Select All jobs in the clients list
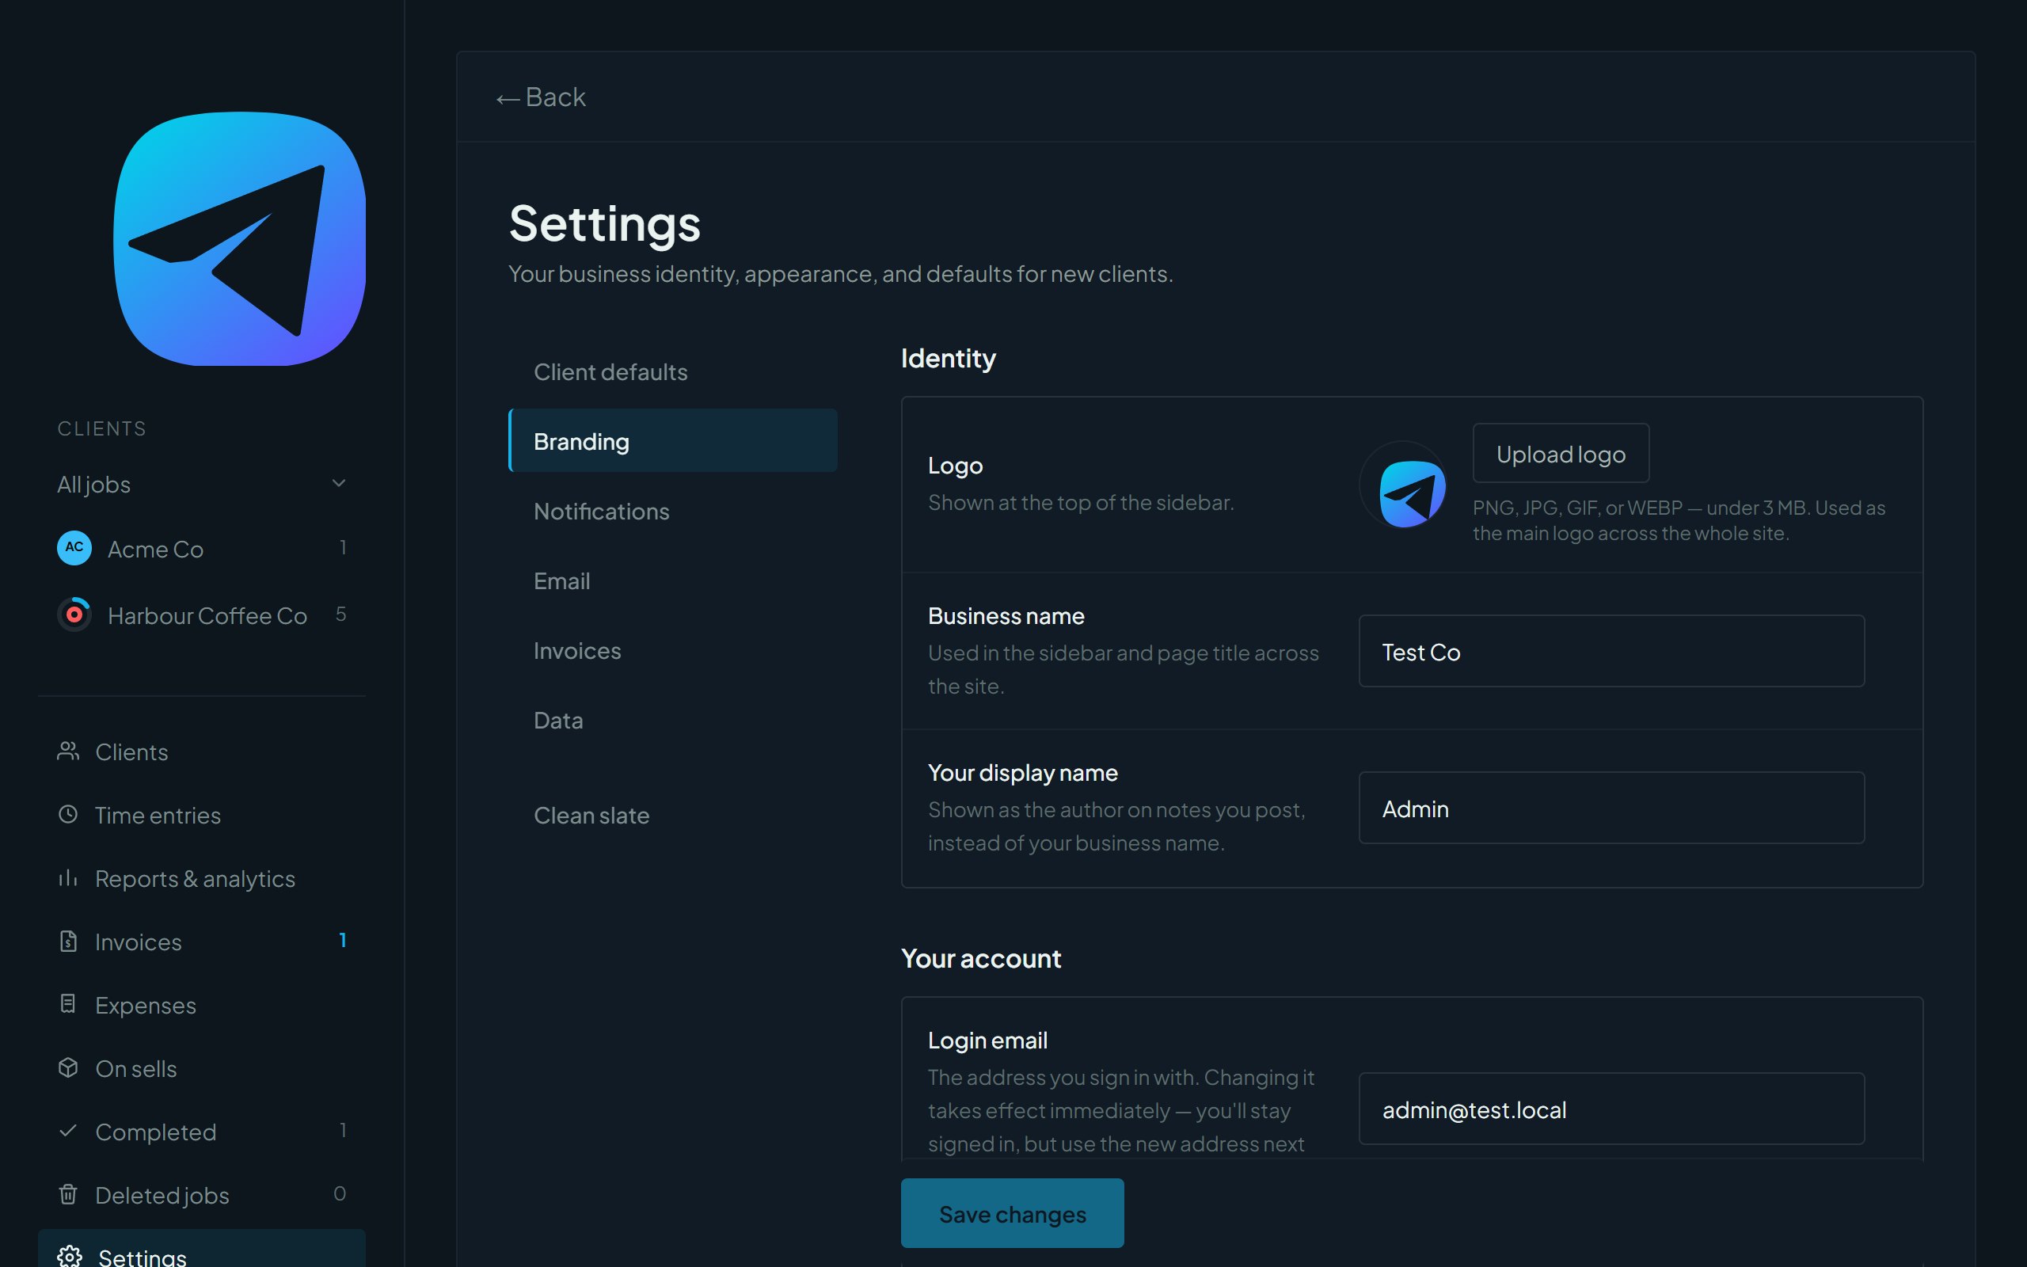 (202, 484)
